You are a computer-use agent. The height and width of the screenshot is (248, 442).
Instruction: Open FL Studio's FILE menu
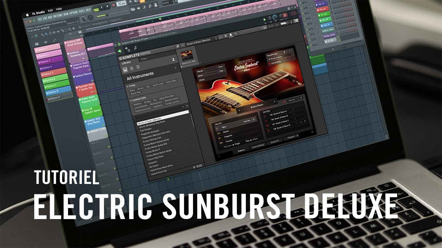tap(40, 19)
